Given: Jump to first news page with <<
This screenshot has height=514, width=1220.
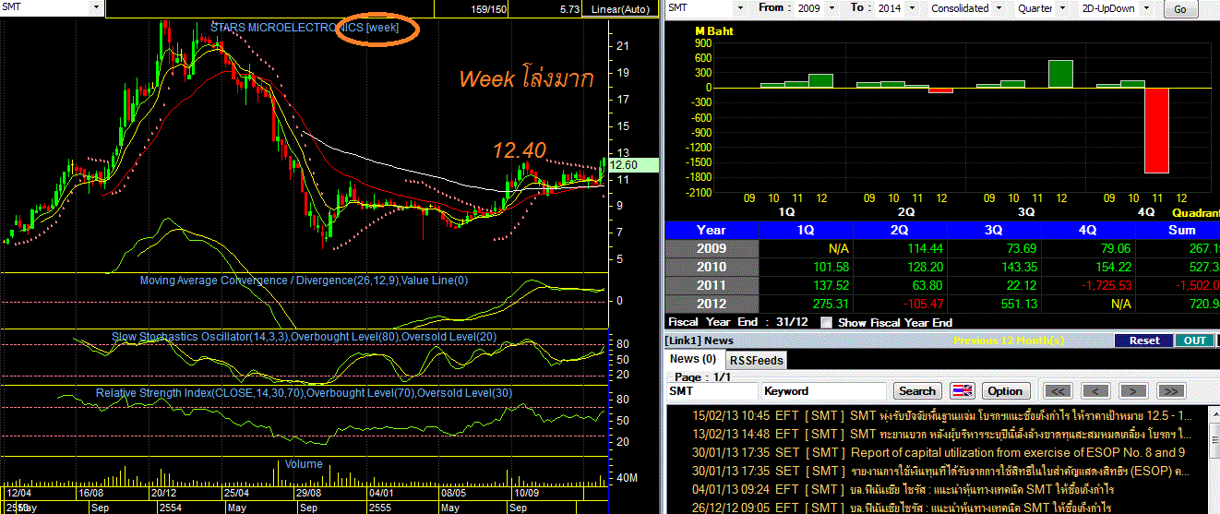Looking at the screenshot, I should 1059,390.
